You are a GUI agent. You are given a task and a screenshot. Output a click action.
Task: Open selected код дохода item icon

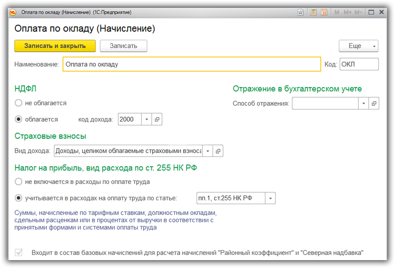click(x=157, y=119)
